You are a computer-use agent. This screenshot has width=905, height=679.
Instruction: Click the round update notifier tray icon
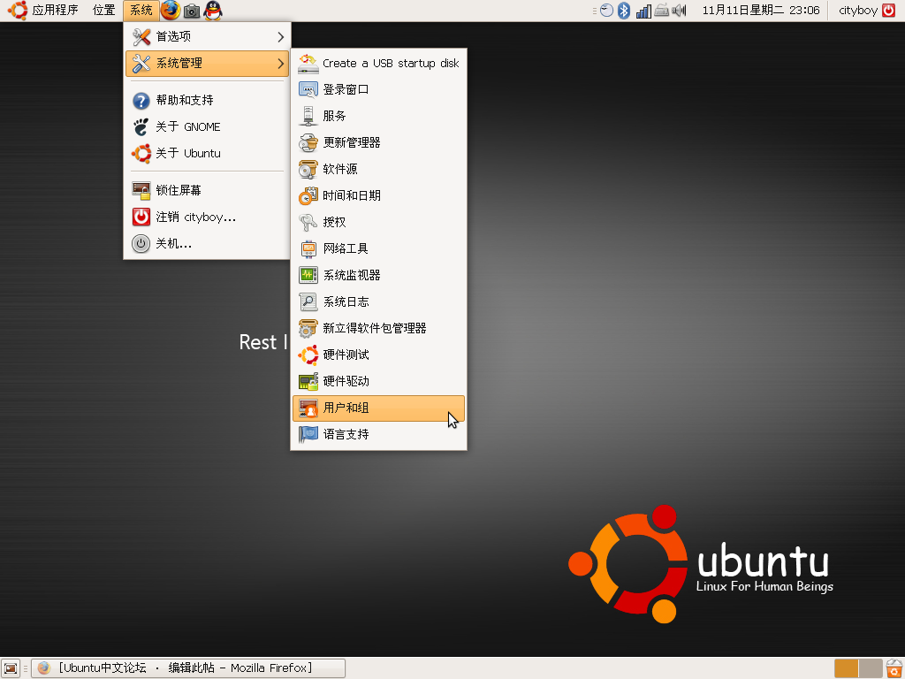(606, 11)
